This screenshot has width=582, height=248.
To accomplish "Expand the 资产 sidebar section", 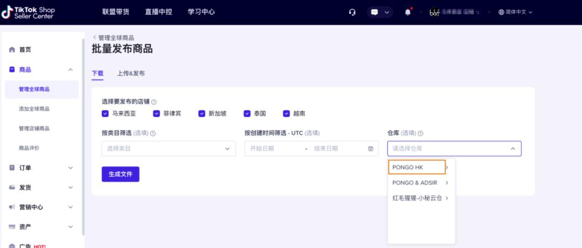I will [71, 226].
